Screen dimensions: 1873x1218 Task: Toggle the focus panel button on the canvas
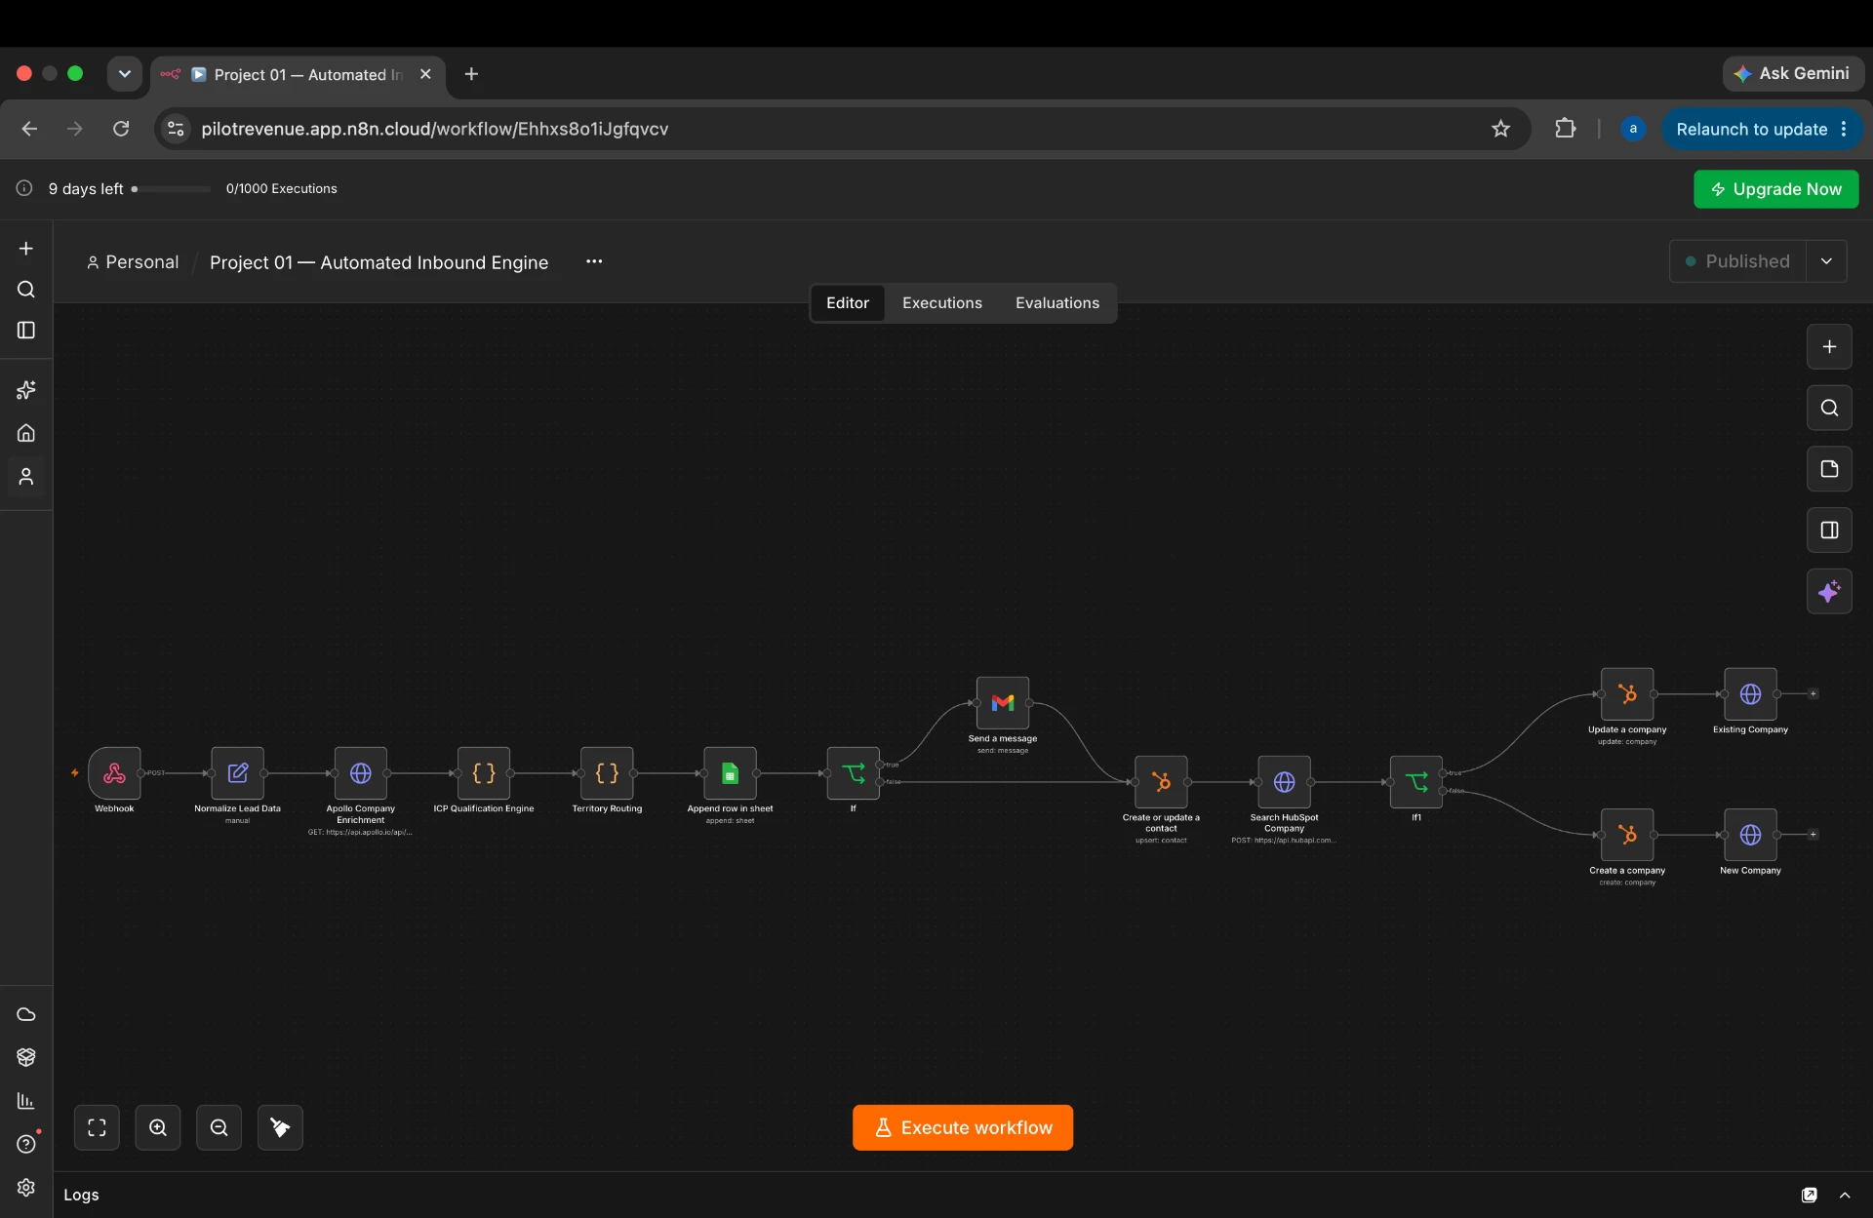1829,530
